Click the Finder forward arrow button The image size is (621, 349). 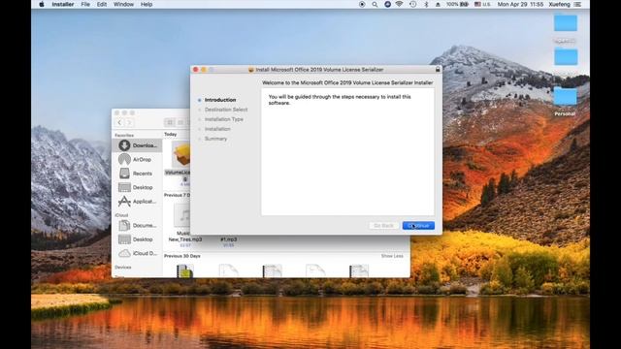point(129,123)
